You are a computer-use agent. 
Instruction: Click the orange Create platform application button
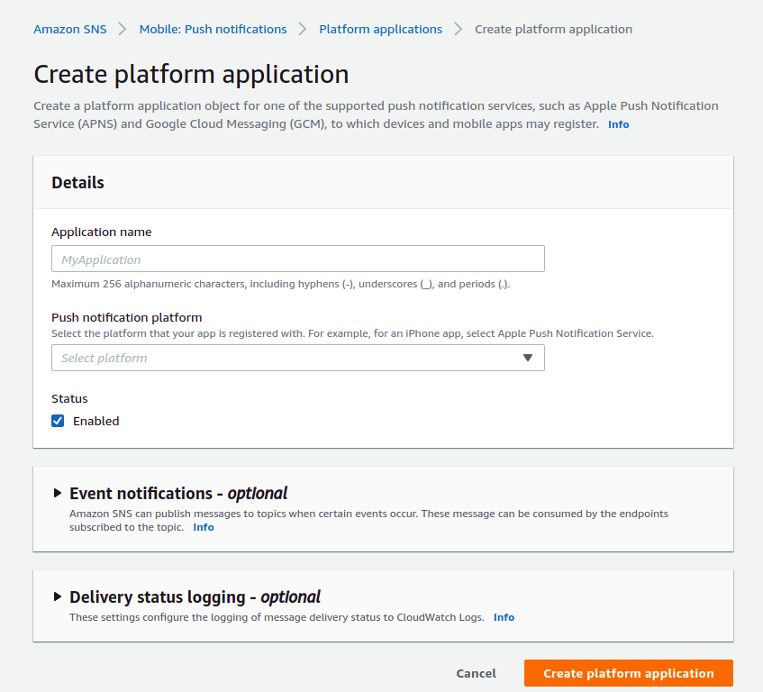pos(628,673)
